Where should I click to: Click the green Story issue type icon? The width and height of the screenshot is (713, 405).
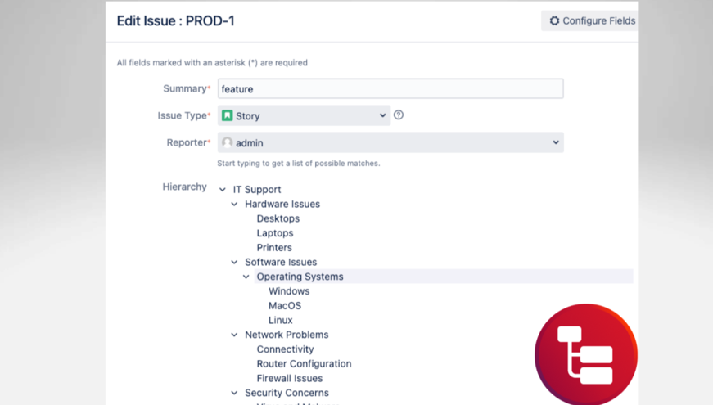[x=228, y=116]
